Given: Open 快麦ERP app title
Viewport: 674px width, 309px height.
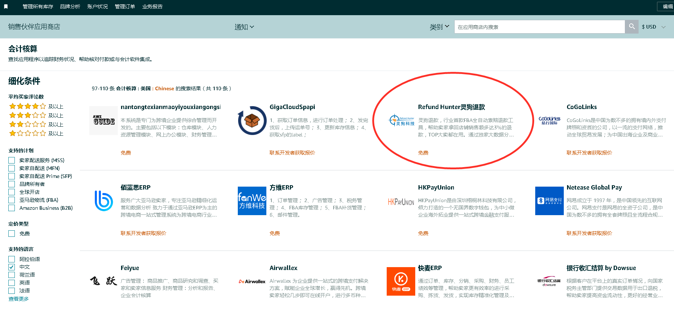Looking at the screenshot, I should 430,268.
